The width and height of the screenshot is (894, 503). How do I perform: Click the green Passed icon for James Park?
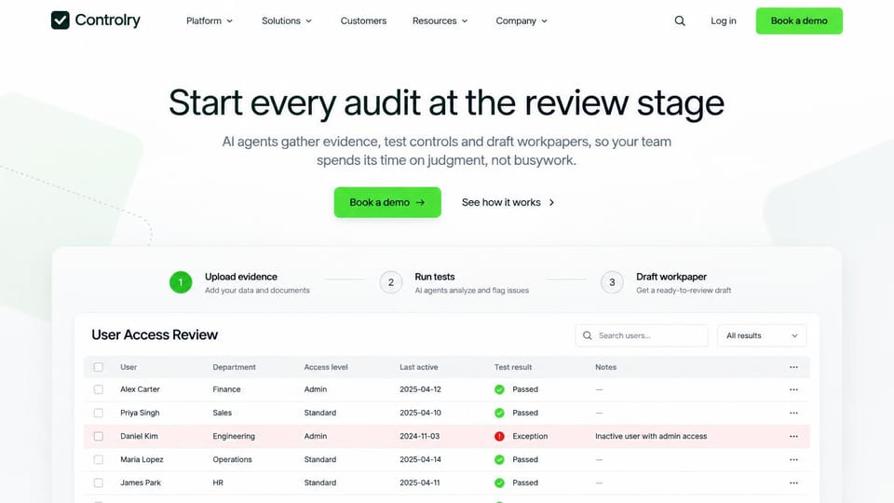499,483
